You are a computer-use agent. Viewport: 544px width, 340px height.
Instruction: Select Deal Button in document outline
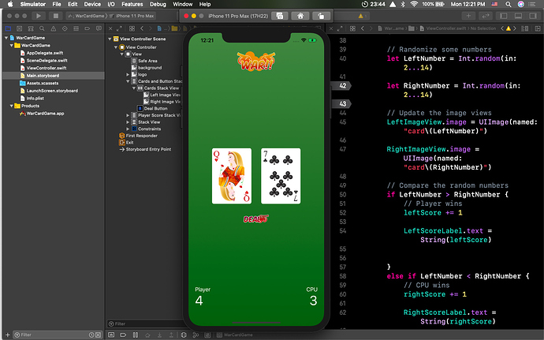point(155,108)
